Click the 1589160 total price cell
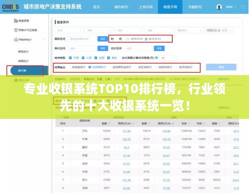This screenshot has height=194, width=249. click(x=186, y=131)
